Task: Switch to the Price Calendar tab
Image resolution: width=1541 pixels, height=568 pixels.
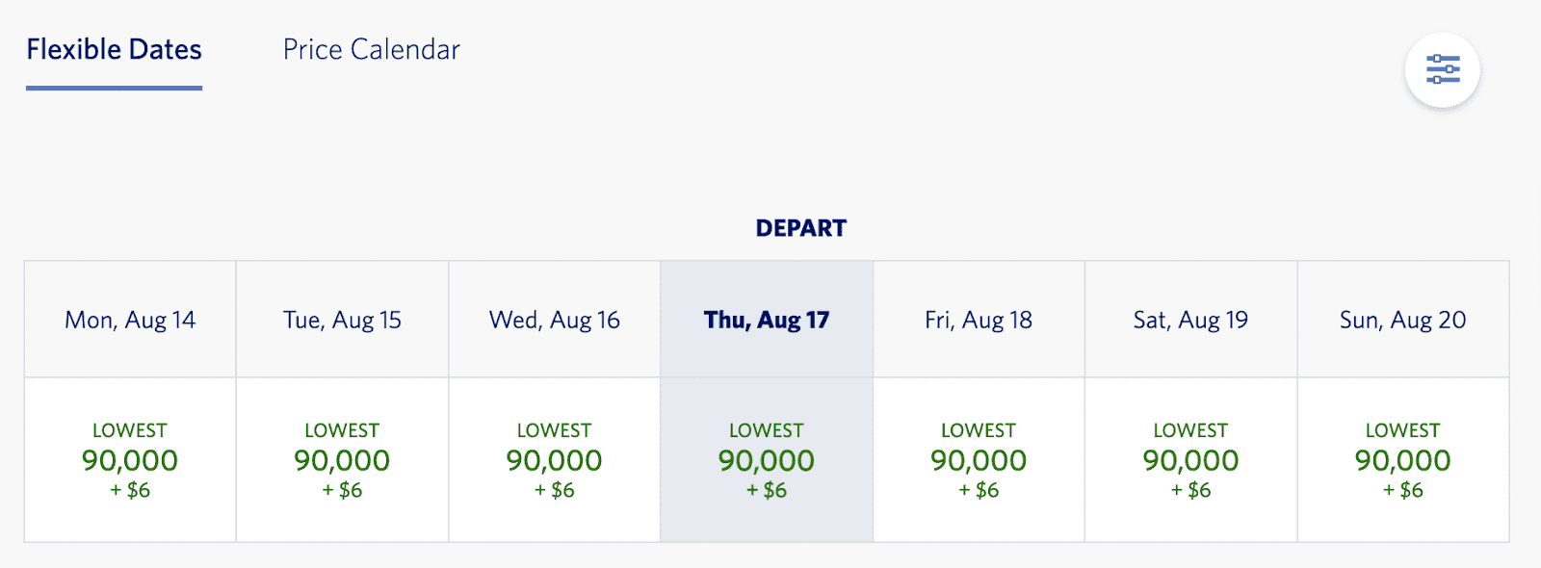Action: [x=371, y=50]
